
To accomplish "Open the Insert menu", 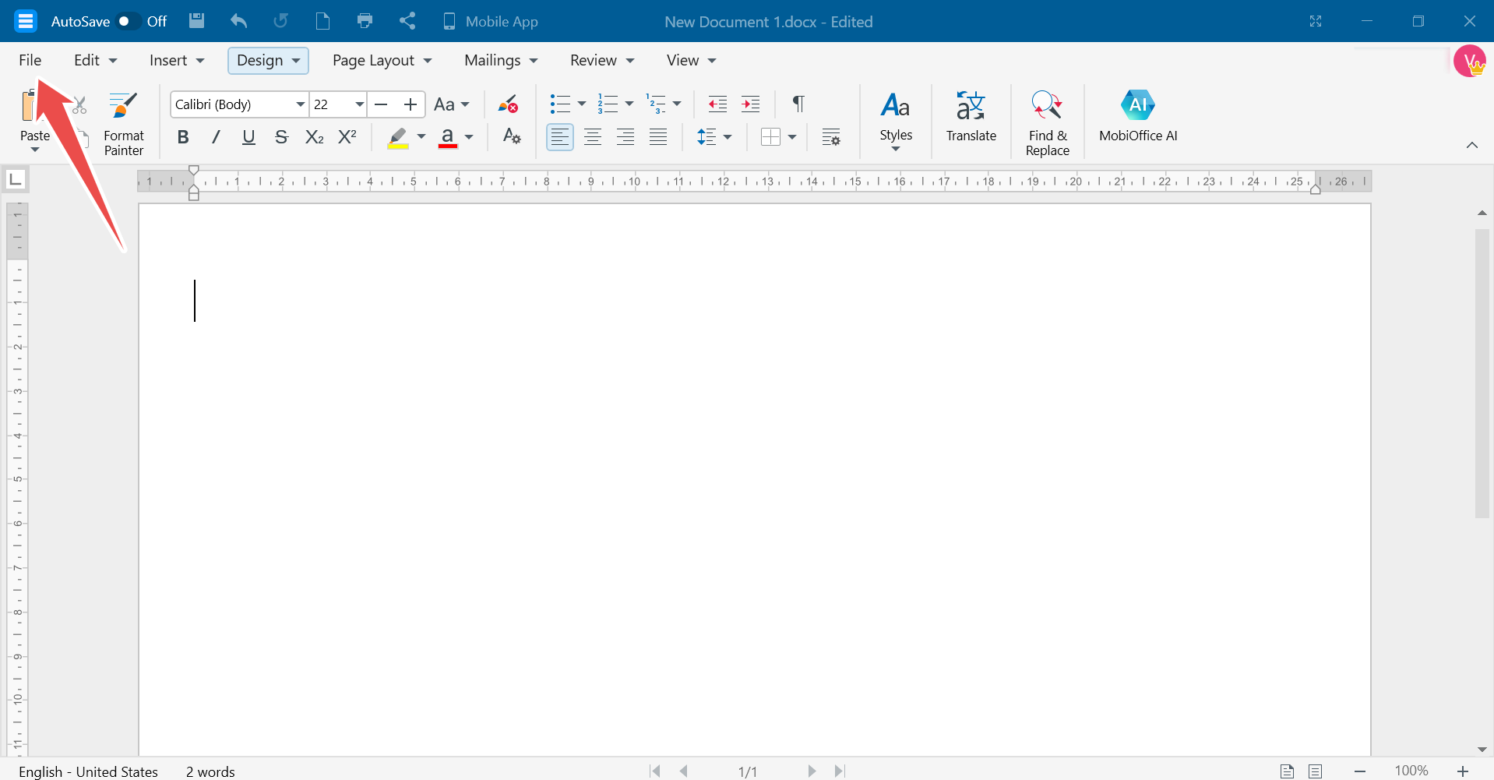I will 177,60.
